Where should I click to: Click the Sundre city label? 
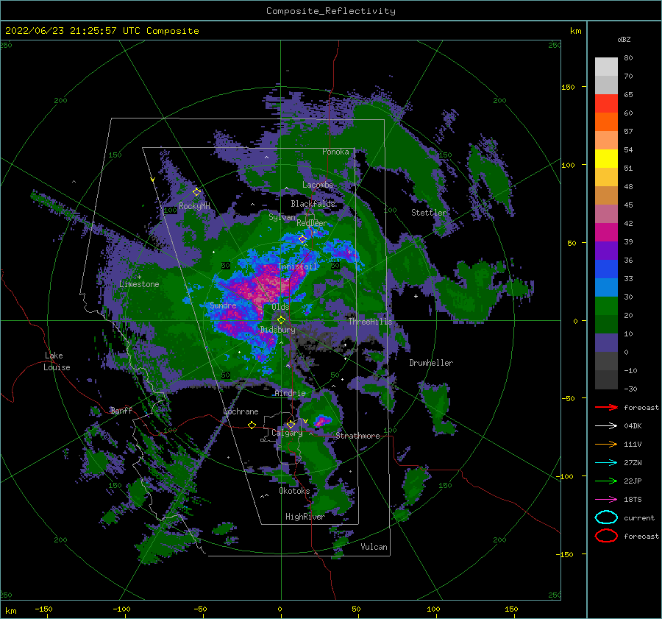coord(223,305)
